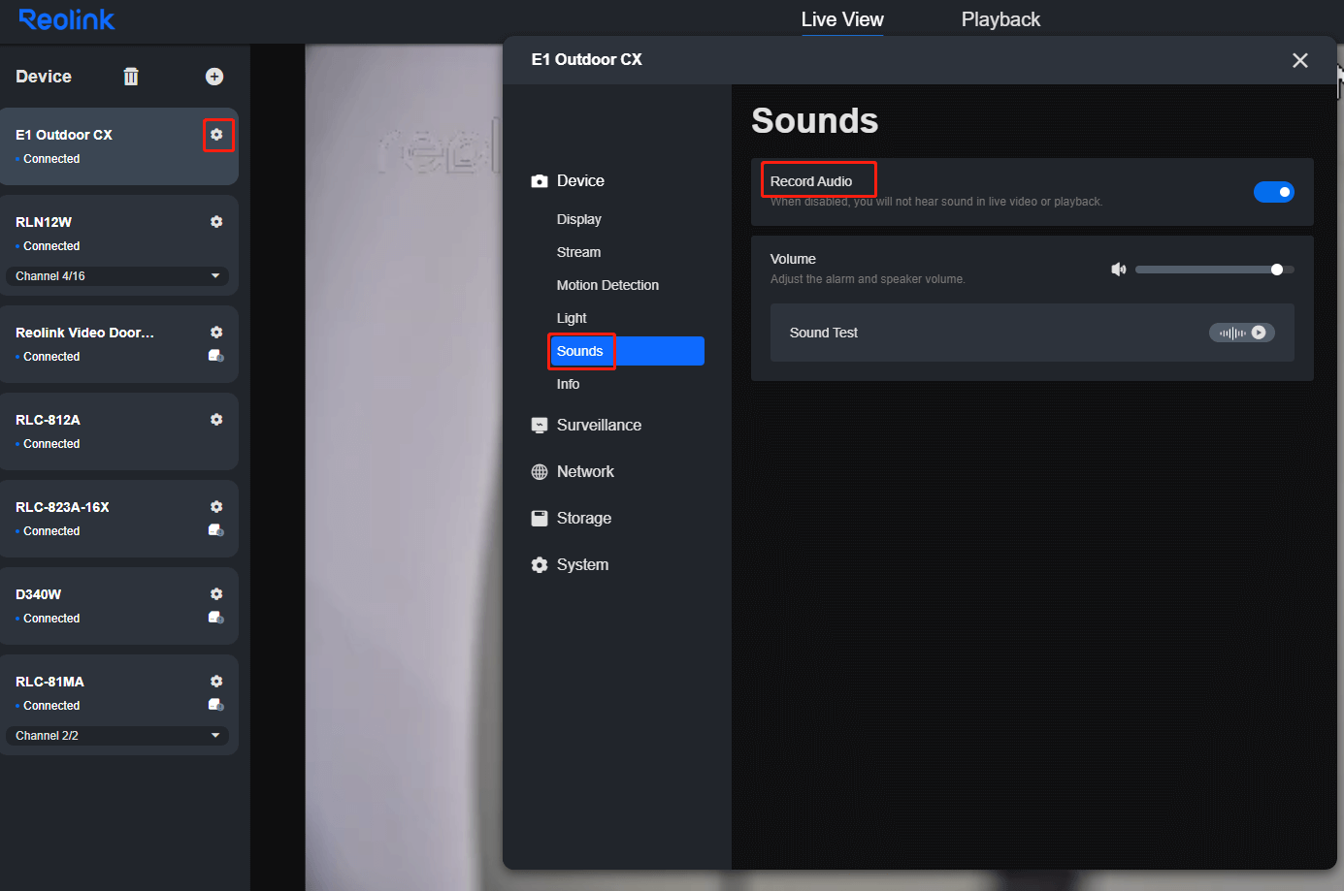Expand the Surveillance settings section

tap(587, 426)
